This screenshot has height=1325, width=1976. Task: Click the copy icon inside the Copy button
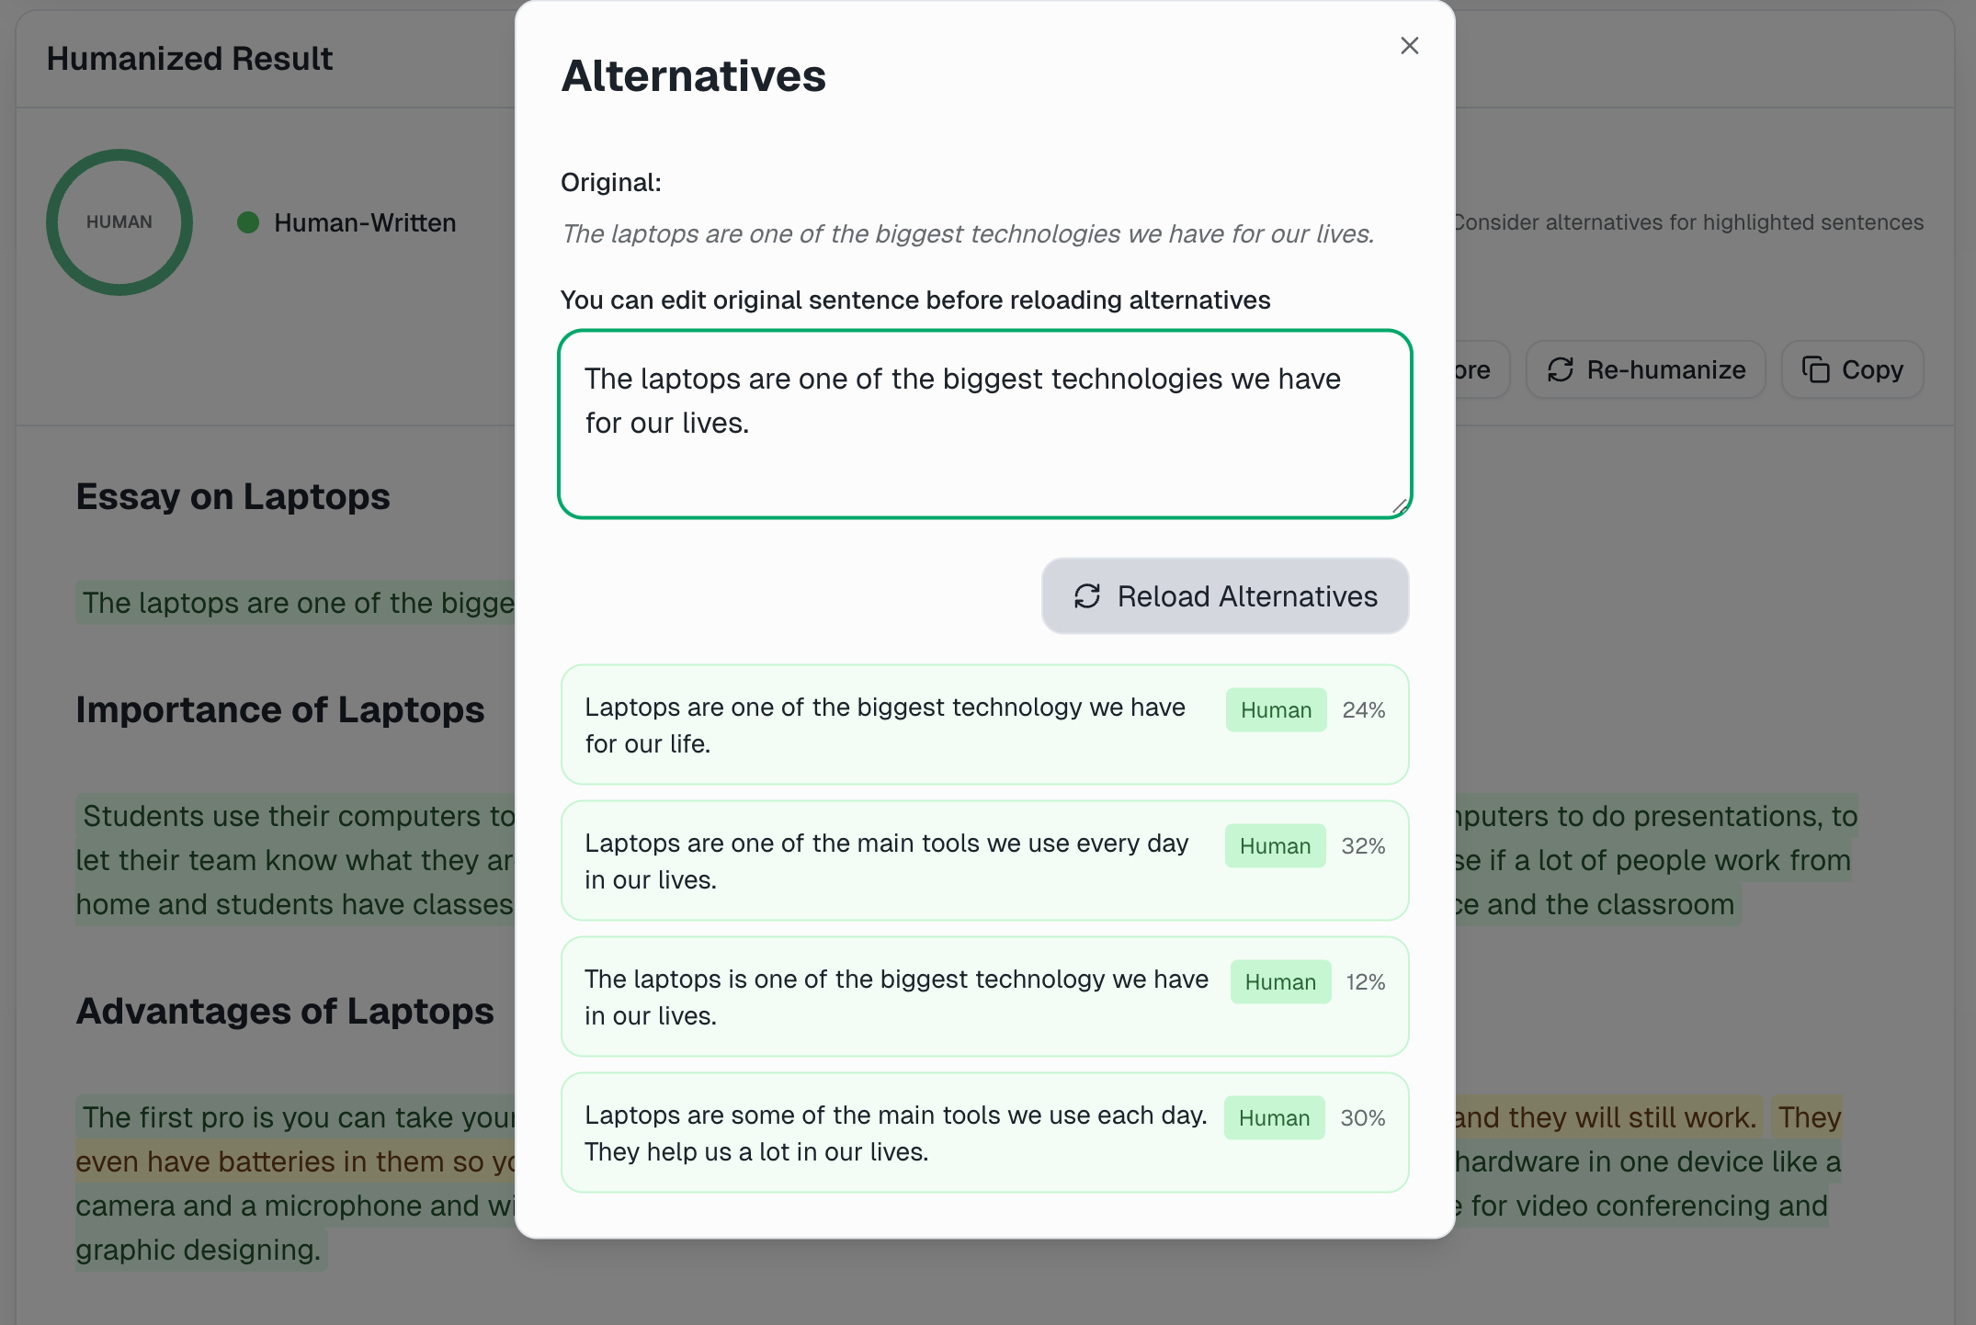[x=1815, y=369]
